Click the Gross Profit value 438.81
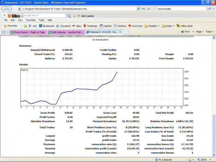Screen dimensions: 216x162 (68, 113)
